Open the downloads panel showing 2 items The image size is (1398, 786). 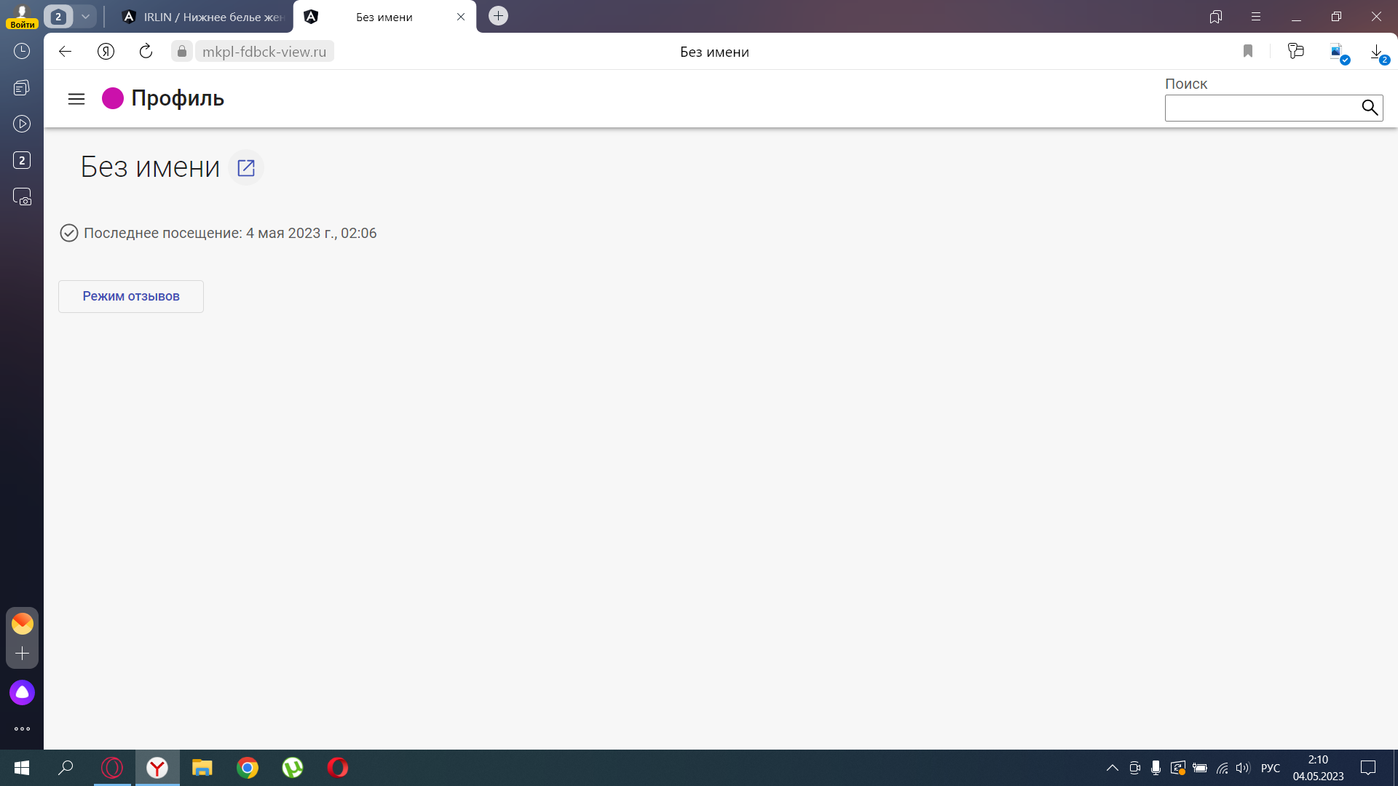(1376, 51)
